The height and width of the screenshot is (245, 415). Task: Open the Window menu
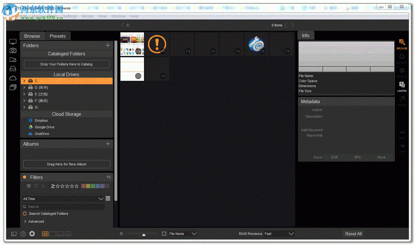tap(119, 16)
